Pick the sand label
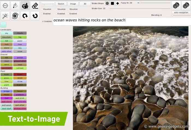Screen dimensions: 191x130 click(x=7, y=65)
